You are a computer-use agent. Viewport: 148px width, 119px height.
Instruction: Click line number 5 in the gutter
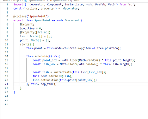point(7,20)
